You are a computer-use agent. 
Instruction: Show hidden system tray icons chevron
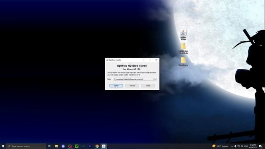click(232, 146)
